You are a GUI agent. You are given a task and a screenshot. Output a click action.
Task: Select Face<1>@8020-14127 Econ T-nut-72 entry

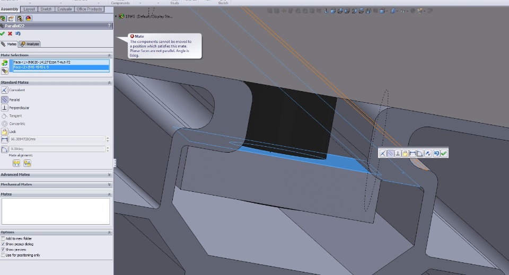[x=60, y=62]
